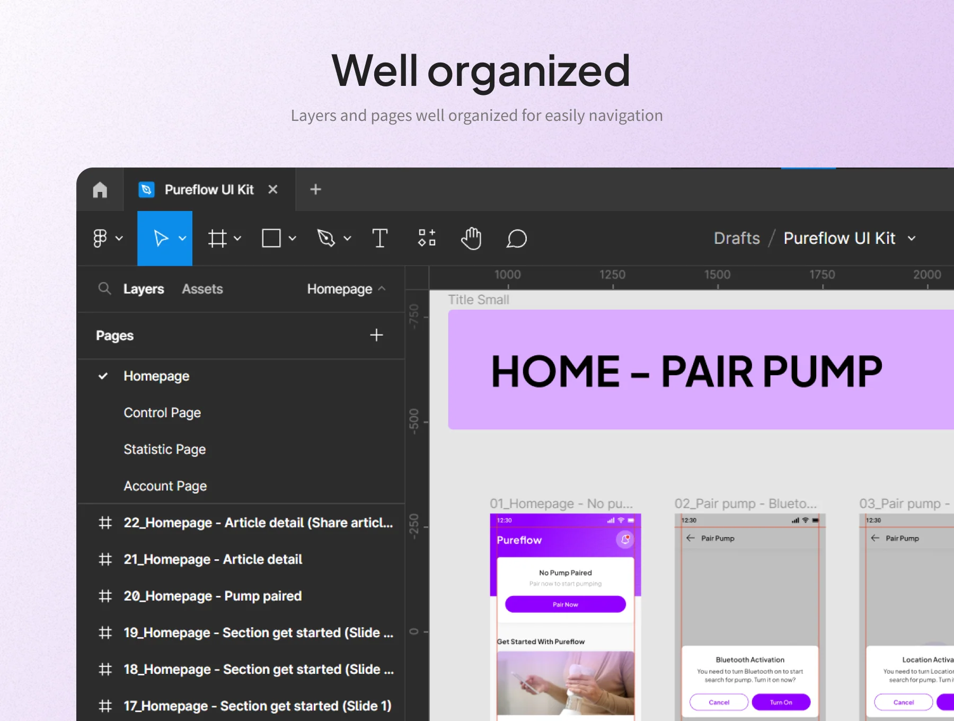Add a new page with plus icon

coord(376,335)
